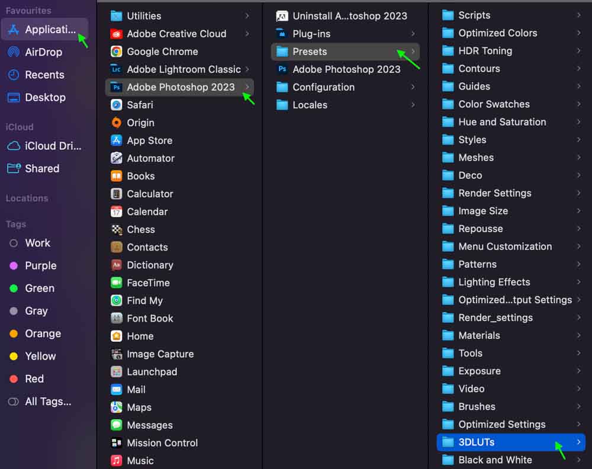Click the Safari compass icon

pyautogui.click(x=117, y=105)
